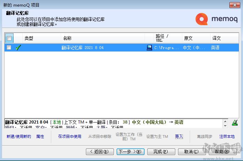Image resolution: width=243 pixels, height=161 pixels.
Task: Click the entry count 38 in details pane
Action: (x=125, y=122)
